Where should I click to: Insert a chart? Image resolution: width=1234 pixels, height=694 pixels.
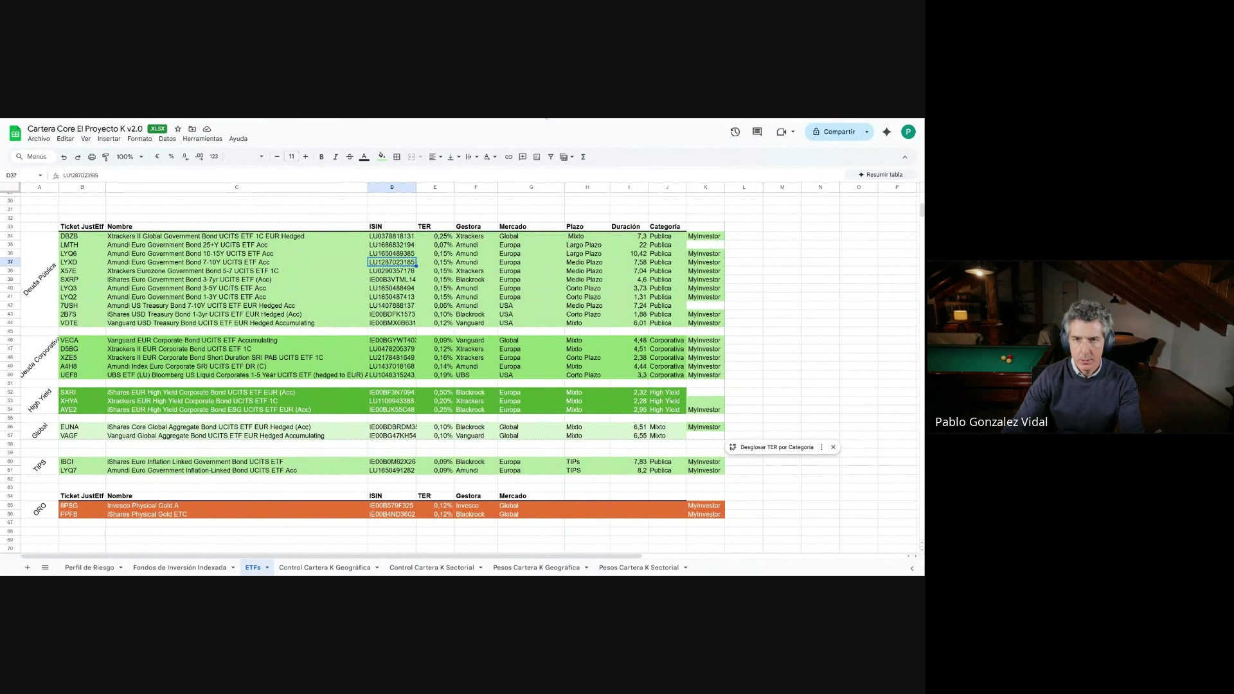click(537, 157)
